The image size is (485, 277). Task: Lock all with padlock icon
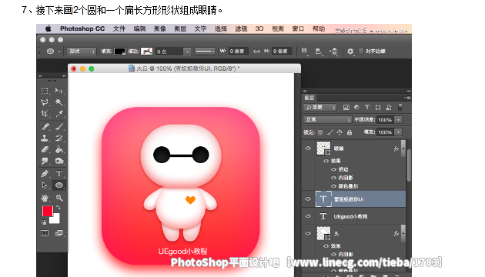coord(350,132)
